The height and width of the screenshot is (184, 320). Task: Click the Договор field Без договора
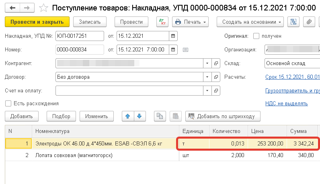pos(129,77)
